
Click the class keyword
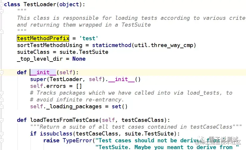[x=12, y=4]
